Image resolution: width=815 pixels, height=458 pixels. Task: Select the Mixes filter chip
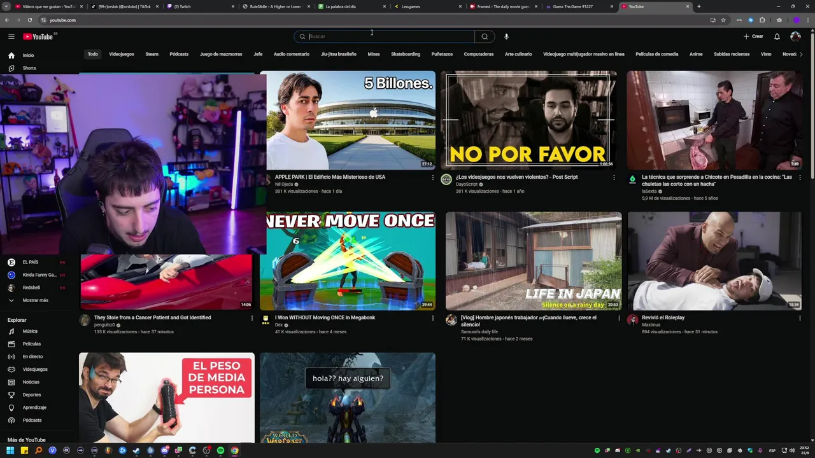pyautogui.click(x=374, y=54)
